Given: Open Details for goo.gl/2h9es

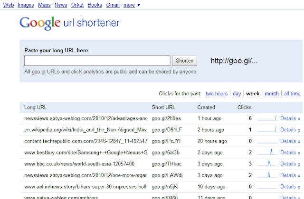Looking at the screenshot, I should (290, 118).
